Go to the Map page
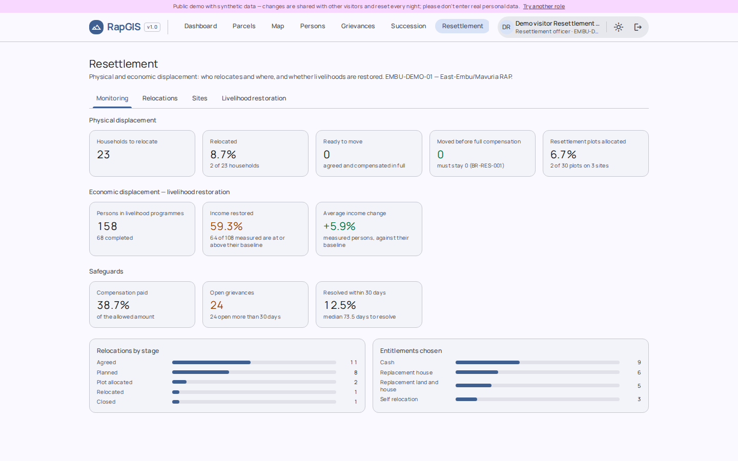 [x=278, y=26]
